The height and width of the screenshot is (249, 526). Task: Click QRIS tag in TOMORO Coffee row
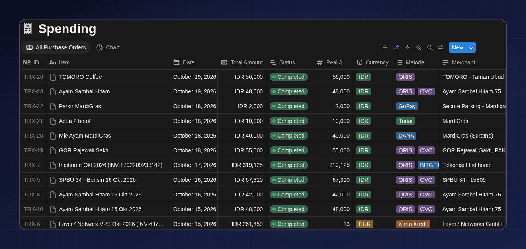(405, 77)
